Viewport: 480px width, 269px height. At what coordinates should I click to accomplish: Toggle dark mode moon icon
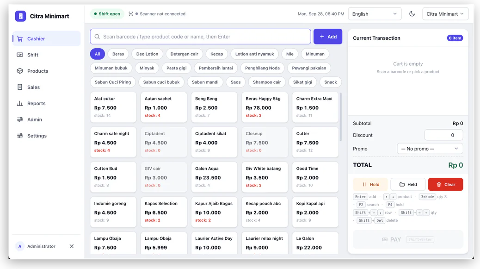(x=412, y=14)
